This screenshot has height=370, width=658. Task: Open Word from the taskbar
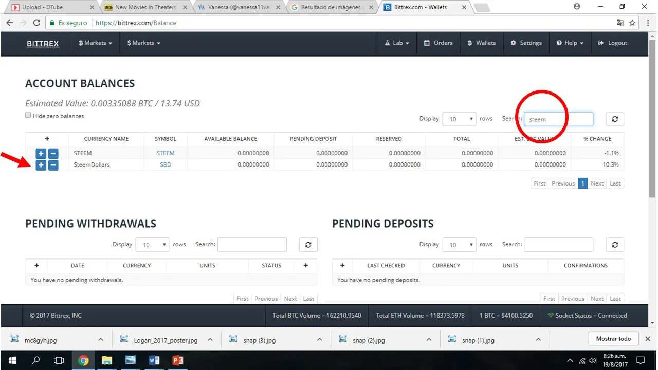[x=154, y=360]
